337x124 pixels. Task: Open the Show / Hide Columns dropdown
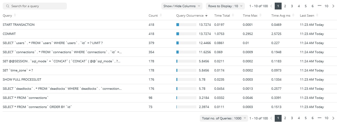tap(182, 6)
